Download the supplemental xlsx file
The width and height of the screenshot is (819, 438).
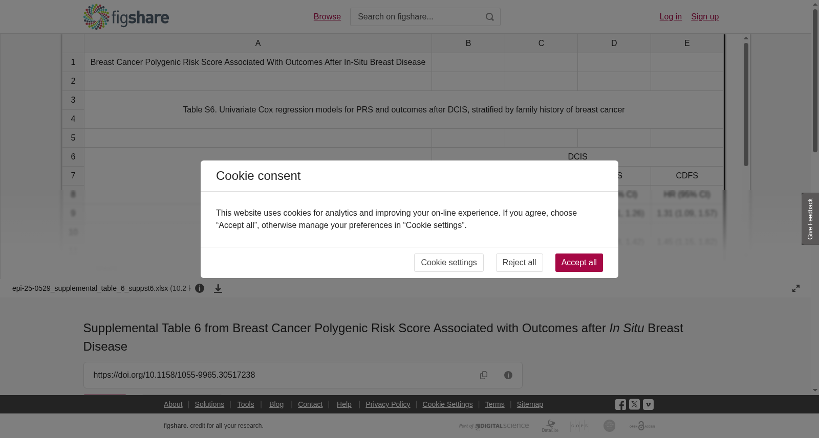pyautogui.click(x=218, y=289)
